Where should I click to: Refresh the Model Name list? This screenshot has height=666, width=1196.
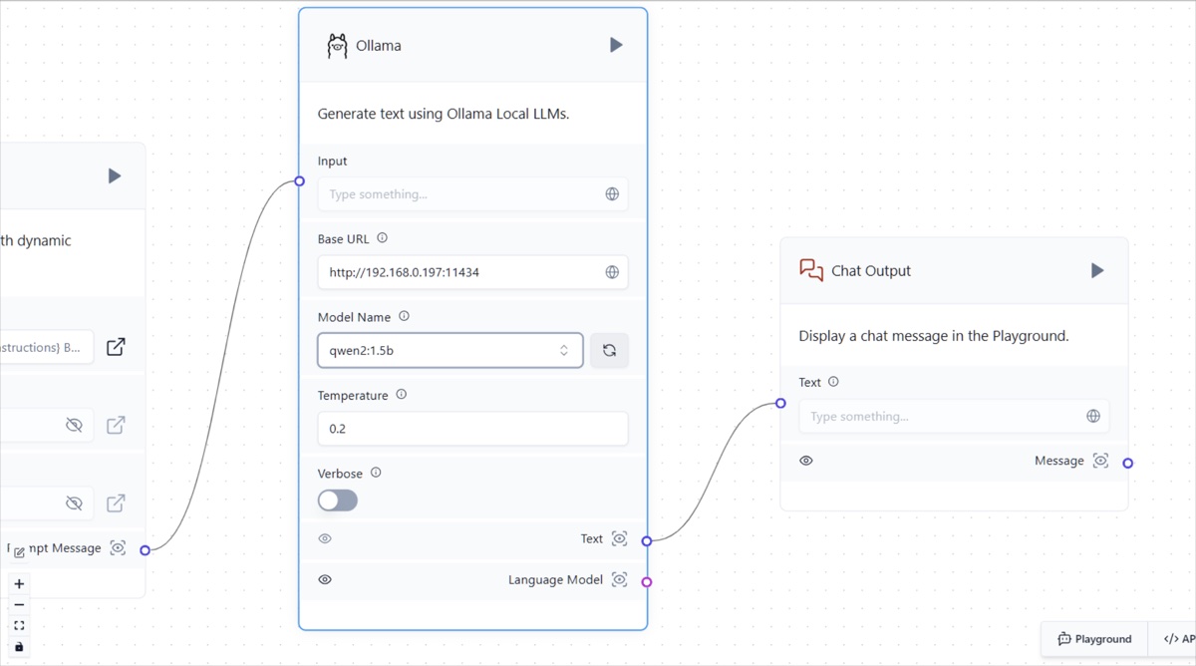(x=609, y=351)
